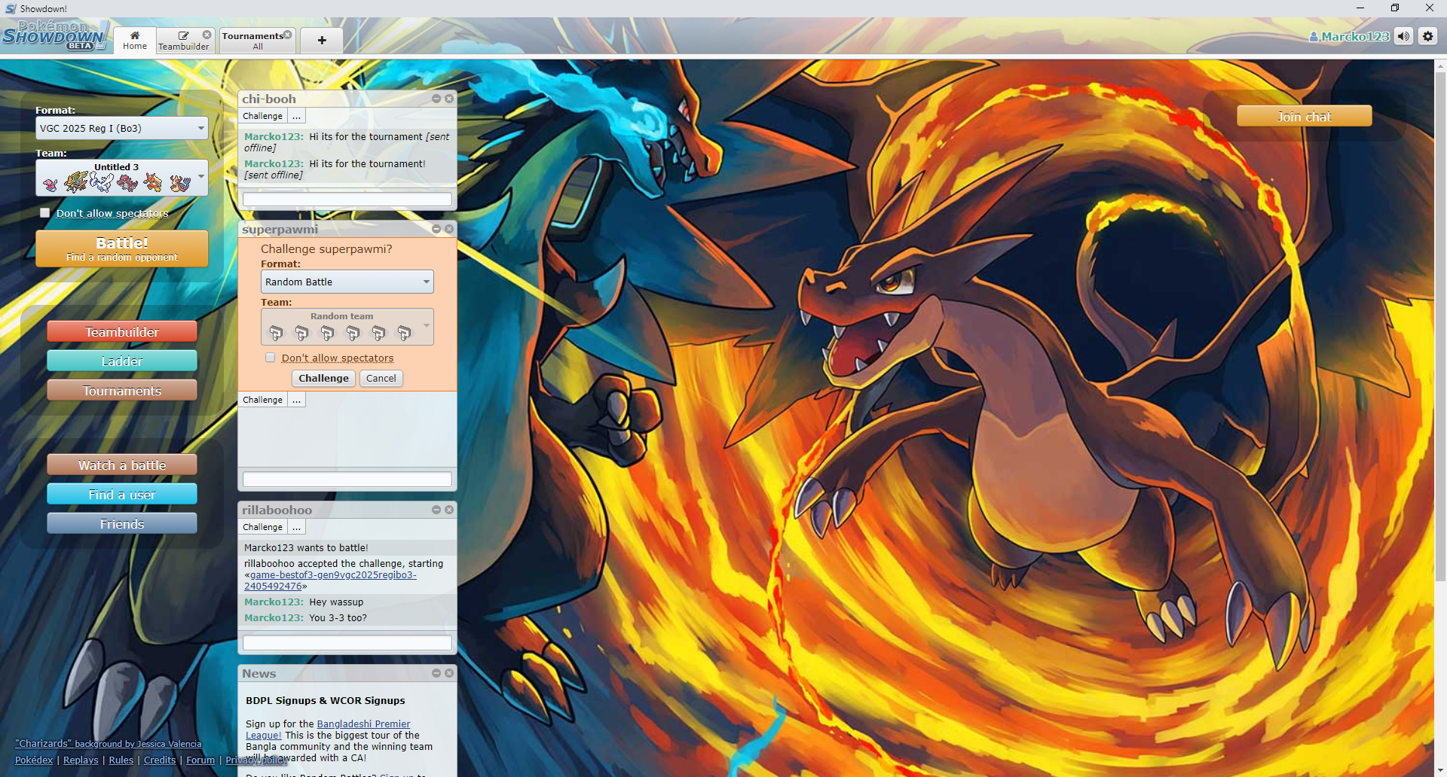Minimize the News panel
Viewport: 1447px width, 777px height.
tap(436, 673)
